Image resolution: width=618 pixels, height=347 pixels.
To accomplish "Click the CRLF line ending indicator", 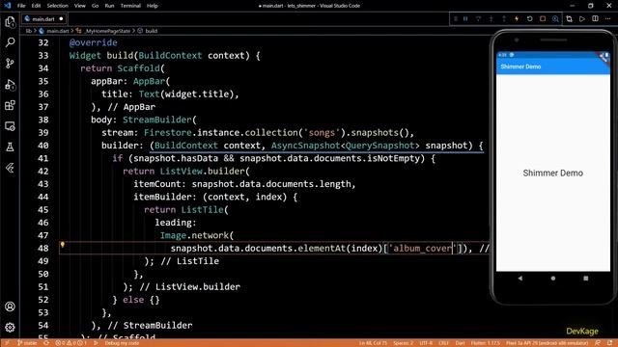I will pyautogui.click(x=444, y=343).
